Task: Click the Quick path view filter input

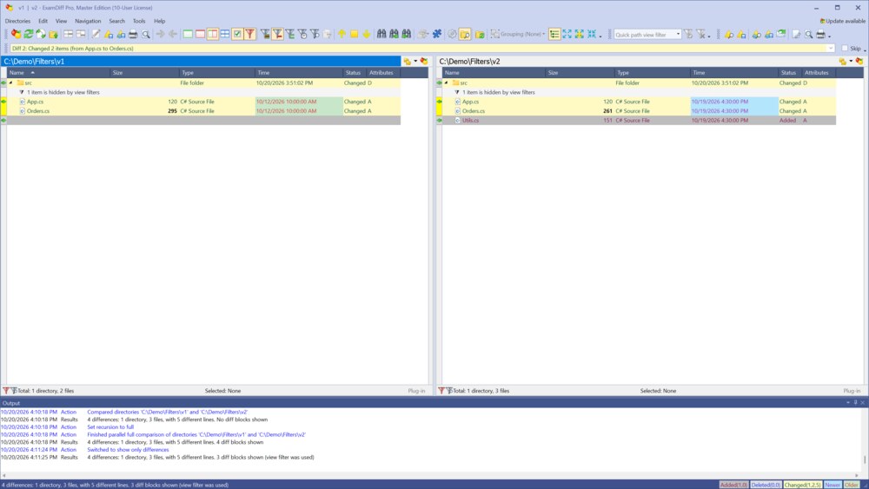Action: tap(644, 35)
